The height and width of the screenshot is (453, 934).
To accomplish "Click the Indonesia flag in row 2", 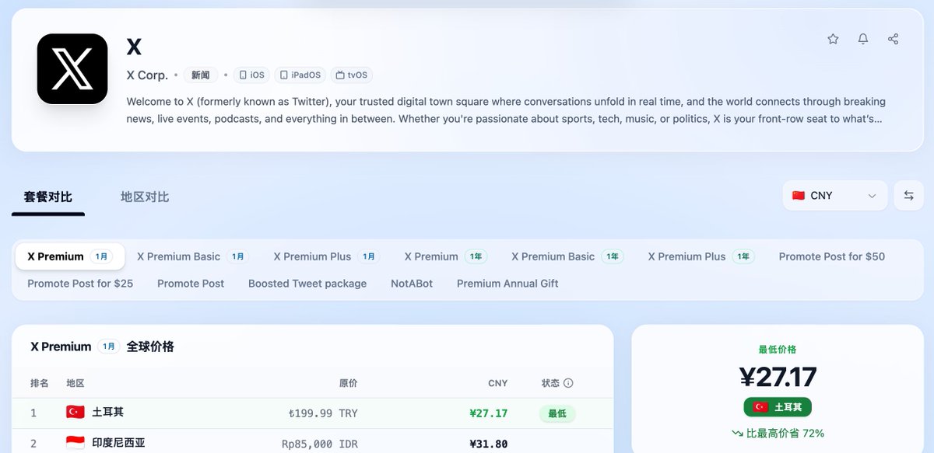I will (x=75, y=444).
